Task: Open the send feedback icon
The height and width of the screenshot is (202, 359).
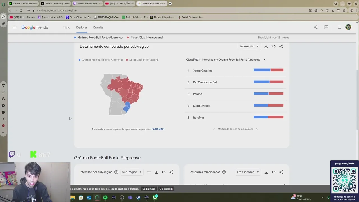Action: pyautogui.click(x=326, y=27)
